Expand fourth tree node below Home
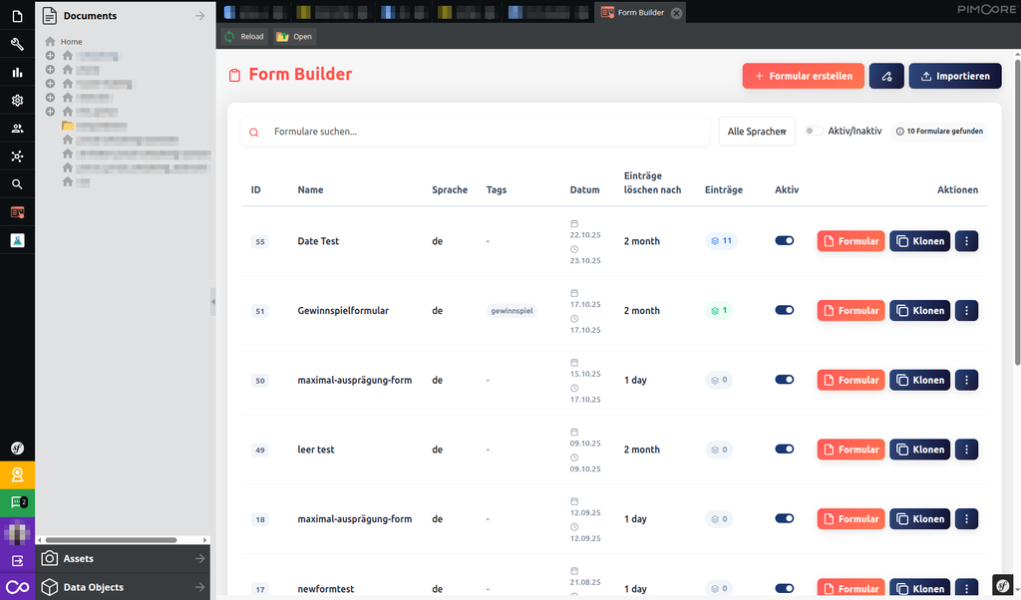This screenshot has width=1021, height=600. point(50,98)
